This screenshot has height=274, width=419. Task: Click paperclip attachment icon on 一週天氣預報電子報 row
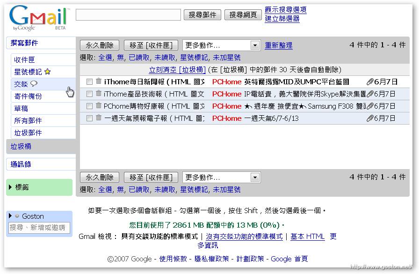[370, 118]
